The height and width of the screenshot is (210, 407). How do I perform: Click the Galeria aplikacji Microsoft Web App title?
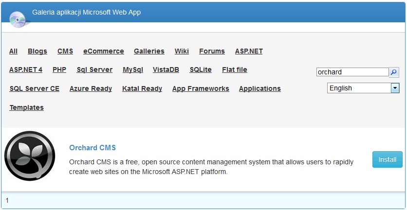coord(87,12)
